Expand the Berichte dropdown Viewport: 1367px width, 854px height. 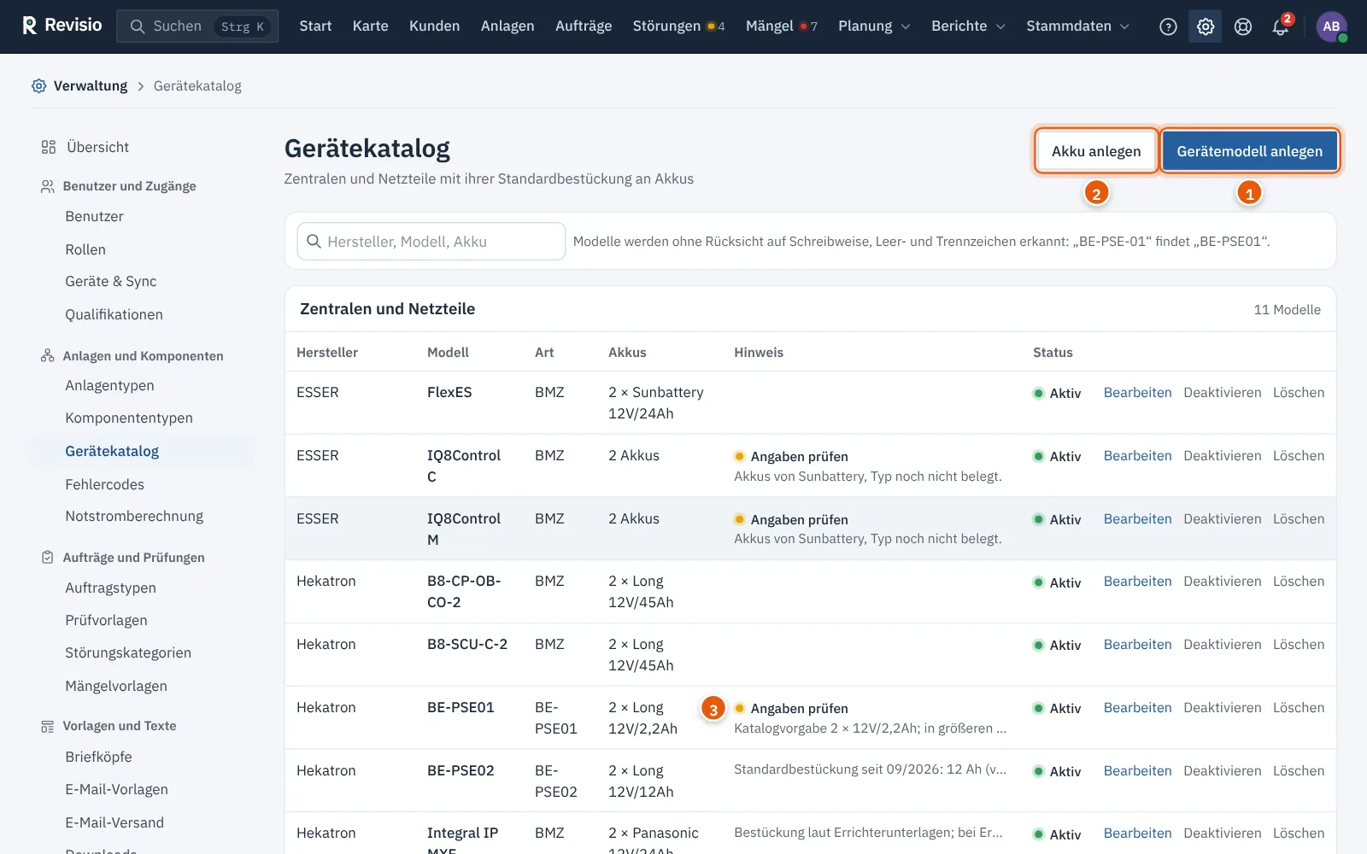pyautogui.click(x=968, y=26)
